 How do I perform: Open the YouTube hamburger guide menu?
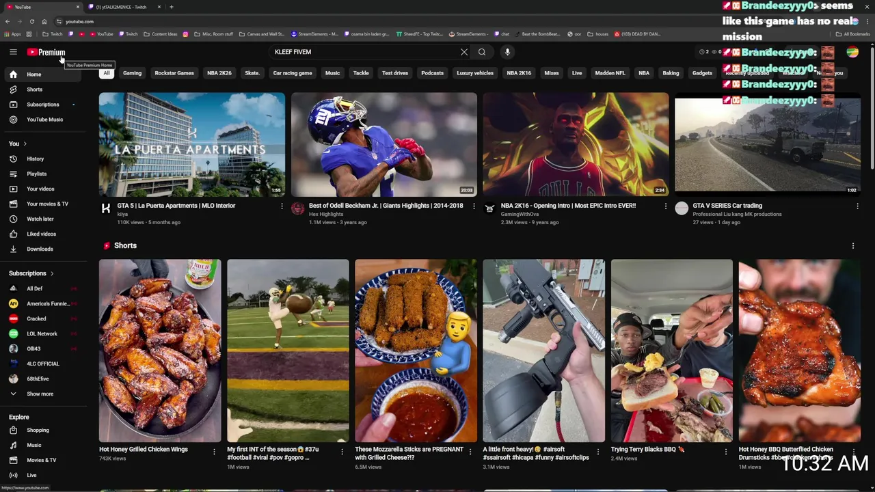13,52
